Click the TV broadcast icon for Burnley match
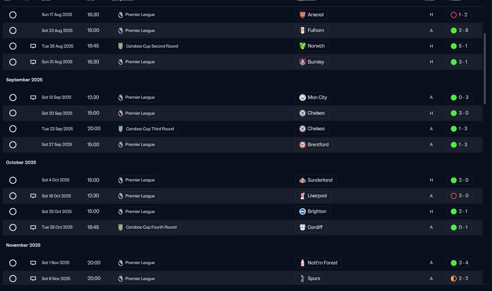This screenshot has height=291, width=492. pyautogui.click(x=33, y=62)
